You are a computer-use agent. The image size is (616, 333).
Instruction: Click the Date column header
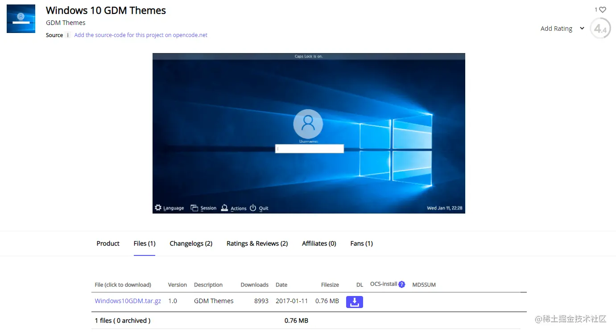point(281,285)
